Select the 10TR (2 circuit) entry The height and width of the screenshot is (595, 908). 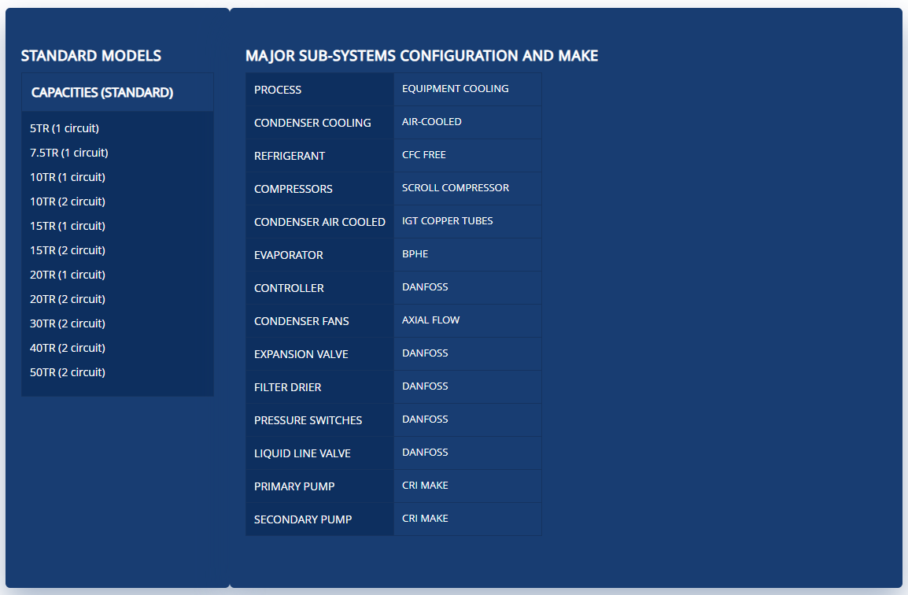[67, 201]
